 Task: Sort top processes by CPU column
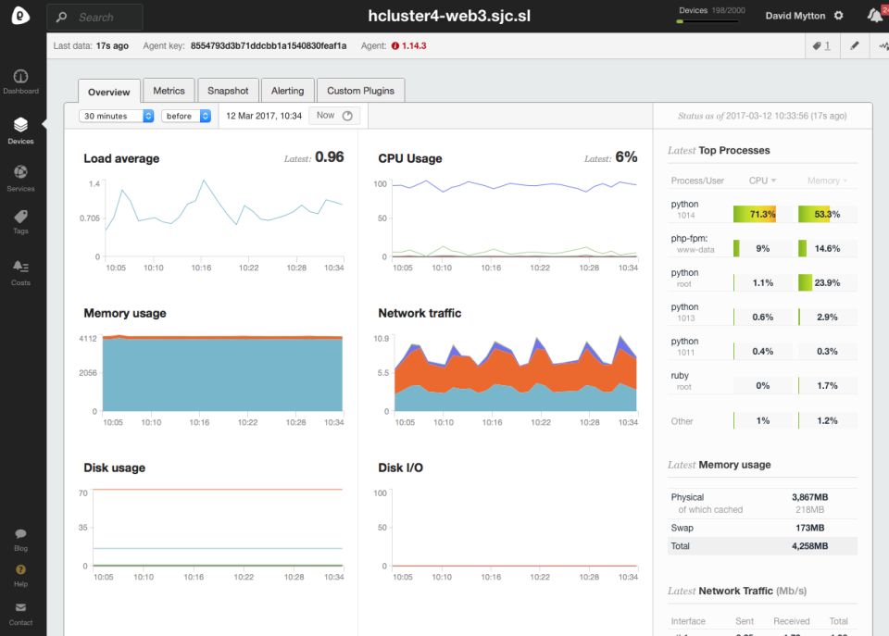(762, 181)
